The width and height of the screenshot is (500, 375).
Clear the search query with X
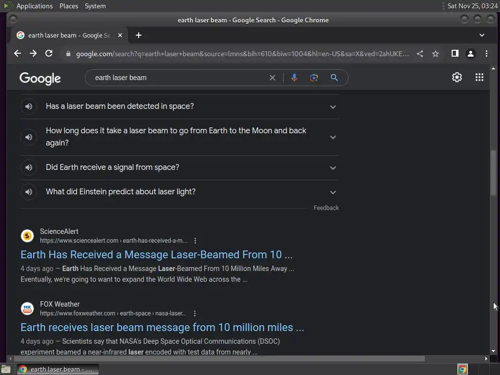click(x=272, y=78)
